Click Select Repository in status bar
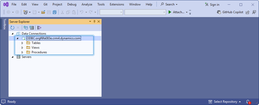Viewport: 259px width, 105px height. point(225,102)
